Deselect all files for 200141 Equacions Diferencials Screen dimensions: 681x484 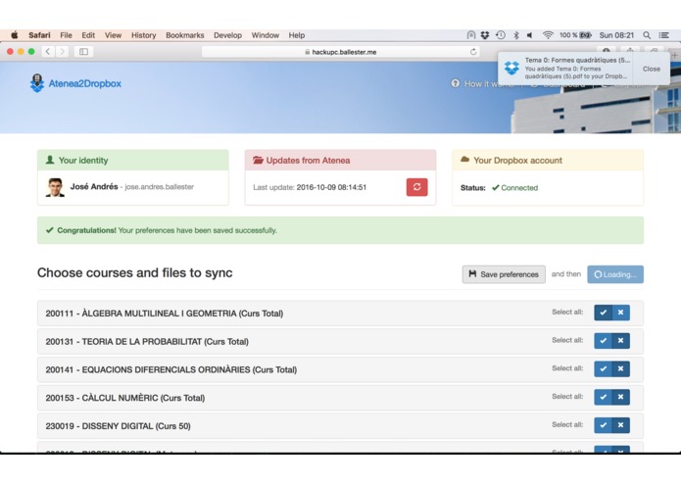pos(620,369)
